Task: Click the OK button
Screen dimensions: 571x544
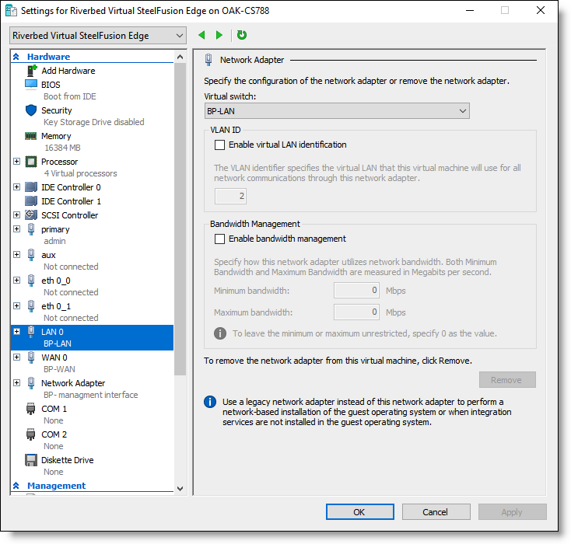Action: (x=359, y=512)
